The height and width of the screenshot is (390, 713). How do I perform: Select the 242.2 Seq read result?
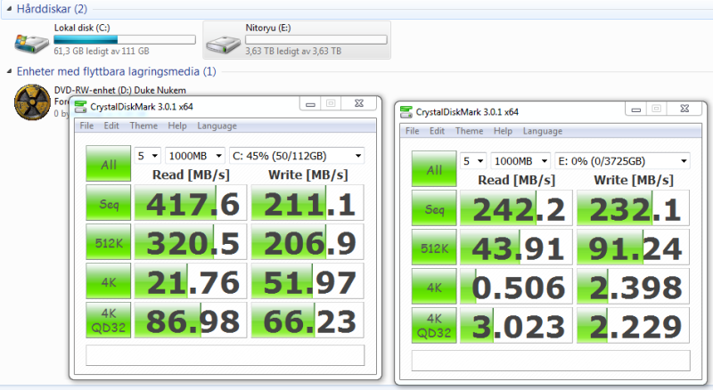516,208
